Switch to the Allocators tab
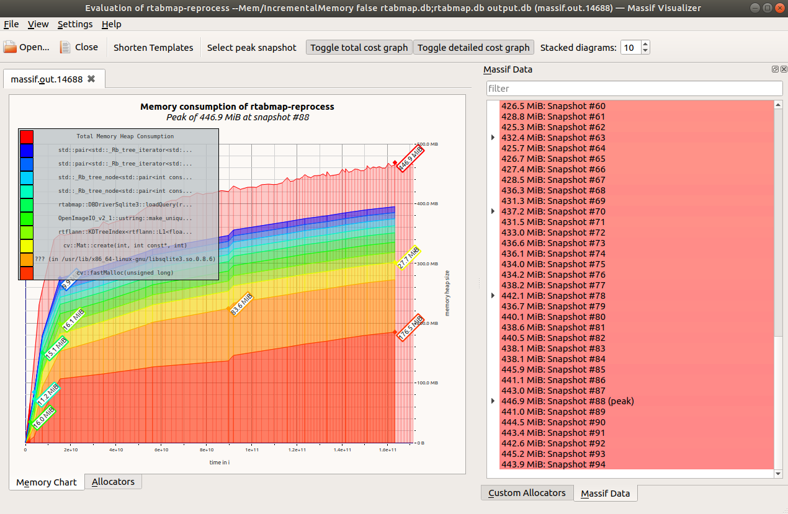Image resolution: width=788 pixels, height=514 pixels. [x=113, y=482]
